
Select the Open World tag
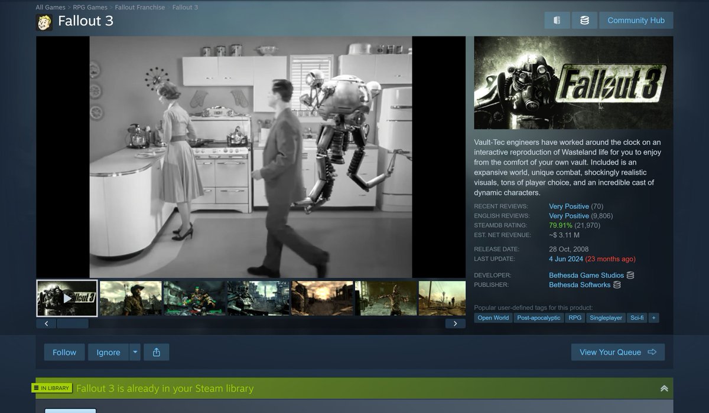[x=493, y=318]
